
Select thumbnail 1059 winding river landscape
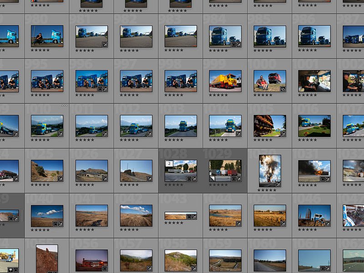[225, 260]
